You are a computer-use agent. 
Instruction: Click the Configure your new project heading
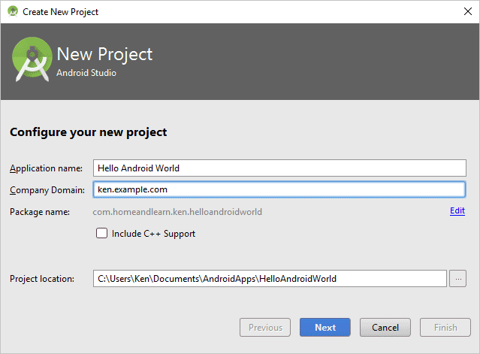88,132
